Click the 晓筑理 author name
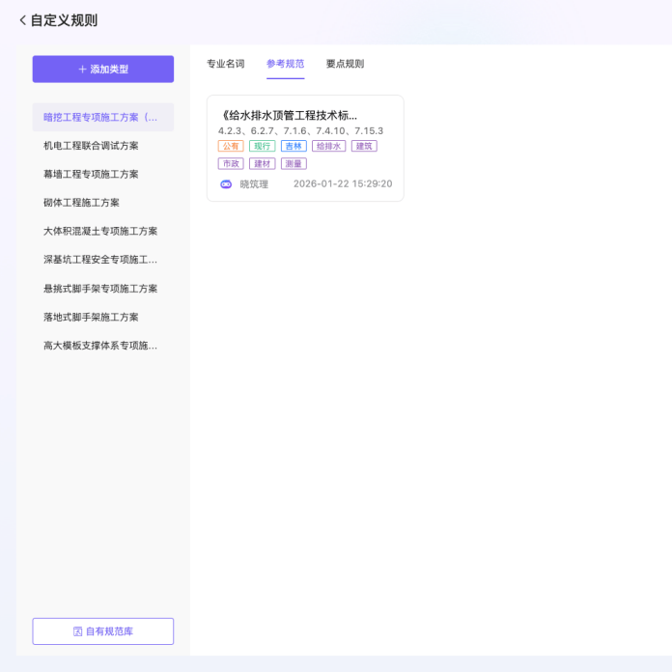The width and height of the screenshot is (672, 672). pos(254,184)
